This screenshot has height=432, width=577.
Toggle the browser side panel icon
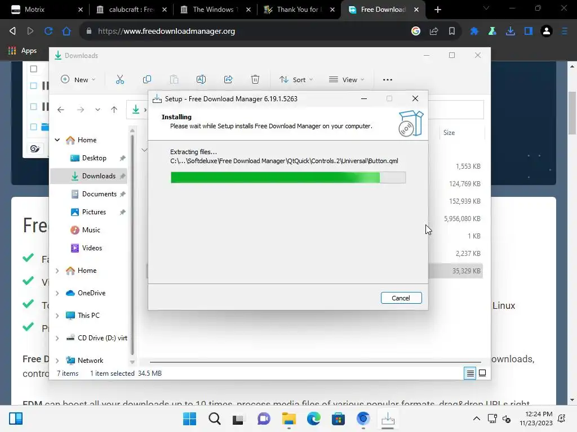(x=529, y=31)
